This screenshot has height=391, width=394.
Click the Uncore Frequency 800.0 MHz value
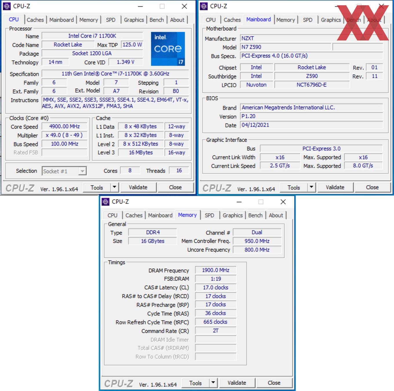pyautogui.click(x=257, y=250)
